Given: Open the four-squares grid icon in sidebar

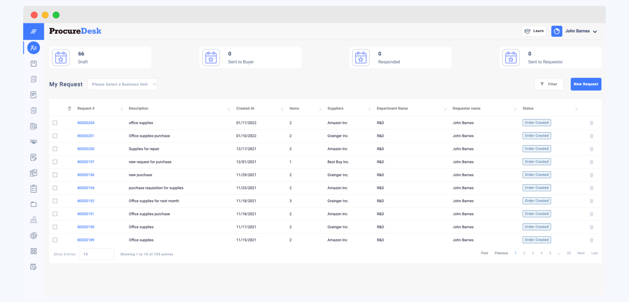Looking at the screenshot, I should click(34, 251).
